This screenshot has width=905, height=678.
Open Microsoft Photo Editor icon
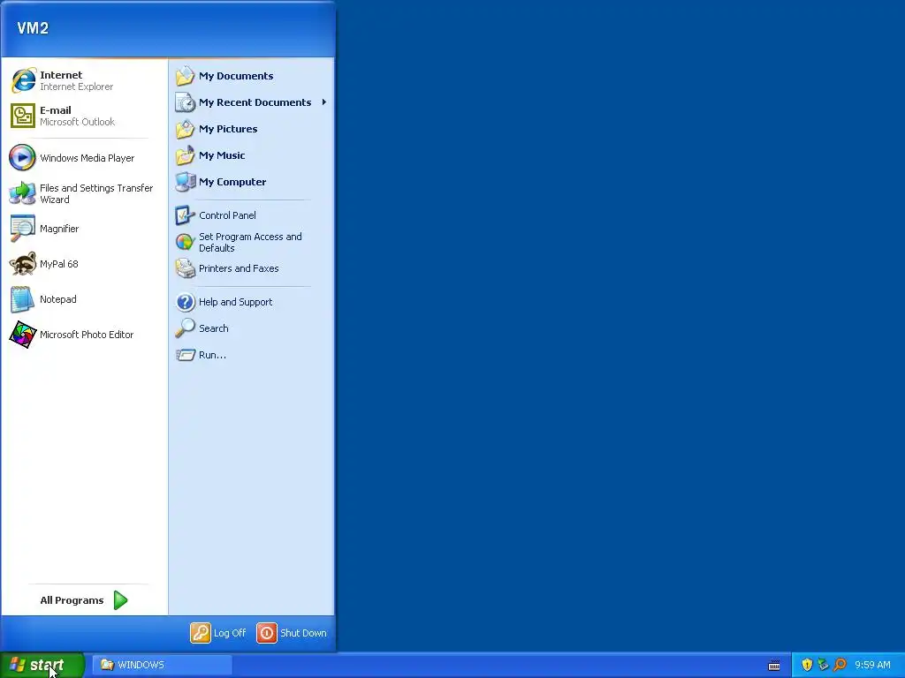(x=23, y=335)
